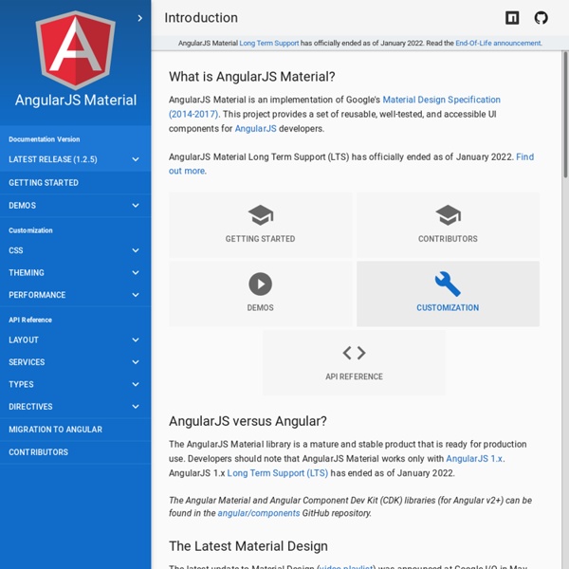Expand the Demos section chevron
569x569 pixels.
tap(136, 206)
